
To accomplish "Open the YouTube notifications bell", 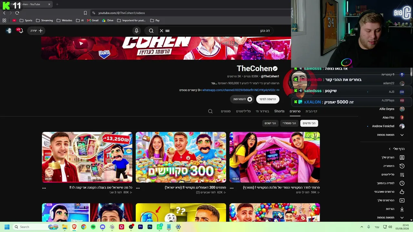I will 21,31.
